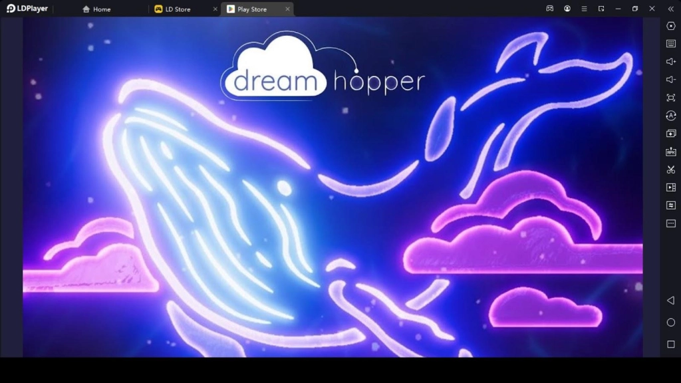Start the video recorder tool

tap(670, 188)
